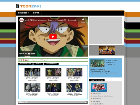Open thumbnail for In the Name of the Pharaoh
The height and width of the screenshot is (105, 140).
74,88
